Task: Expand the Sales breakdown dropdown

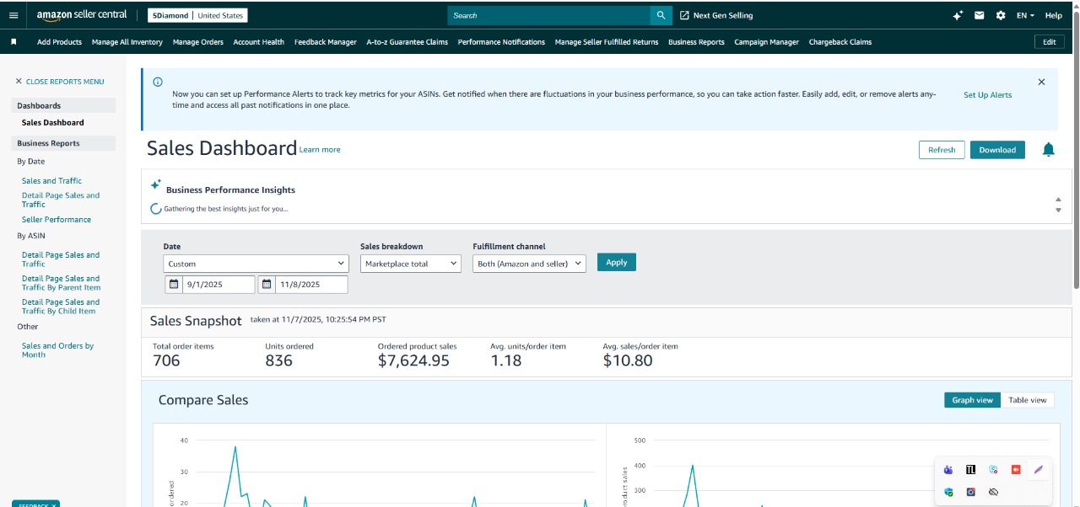Action: click(x=410, y=264)
